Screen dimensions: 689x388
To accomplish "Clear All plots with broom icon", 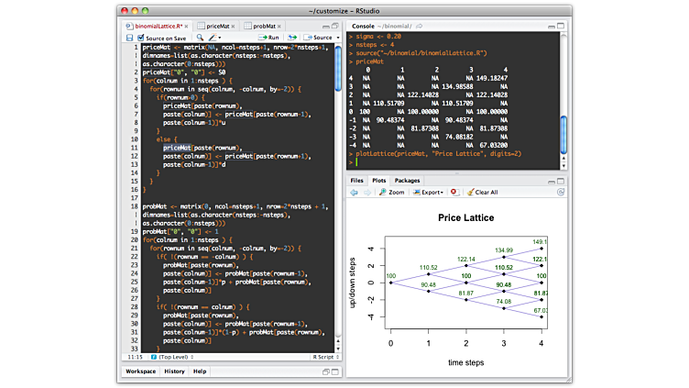I will tap(482, 193).
